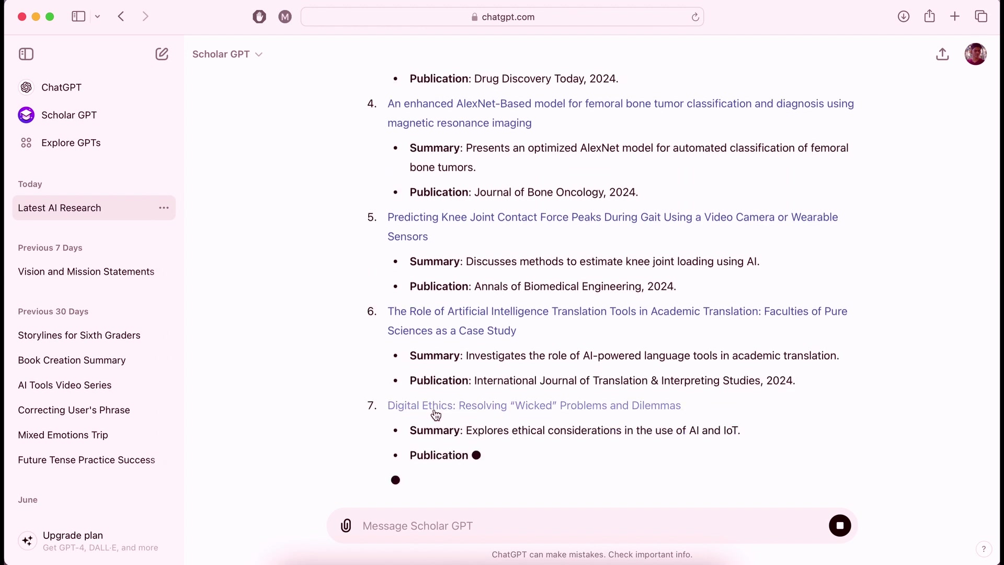
Task: Start a new chat with the compose icon
Action: 162,54
